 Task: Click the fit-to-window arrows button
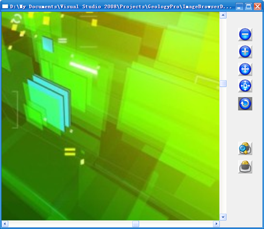245,86
